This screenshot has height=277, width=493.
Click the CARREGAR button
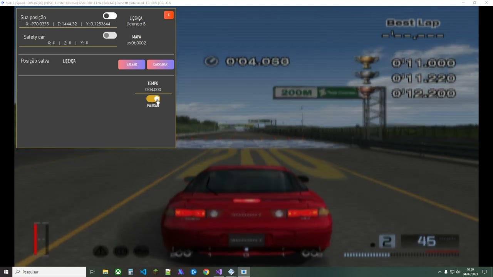160,64
